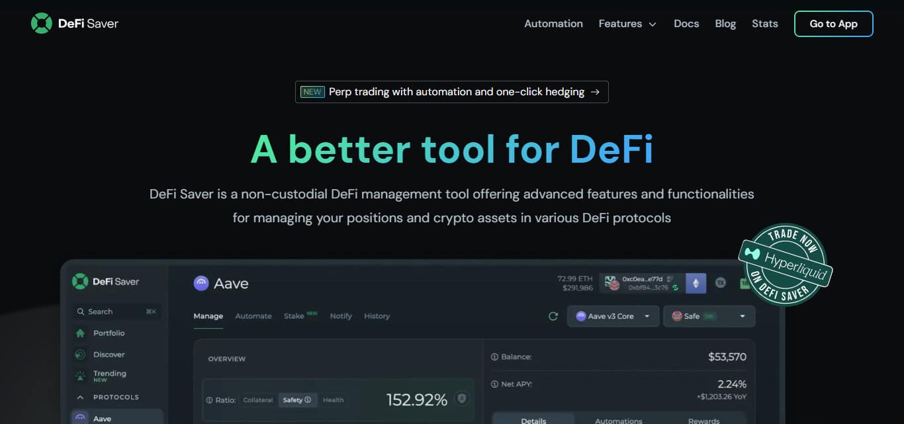Click DeFi Saver logo in app sidebar
Viewport: 904px width, 424px height.
[106, 281]
